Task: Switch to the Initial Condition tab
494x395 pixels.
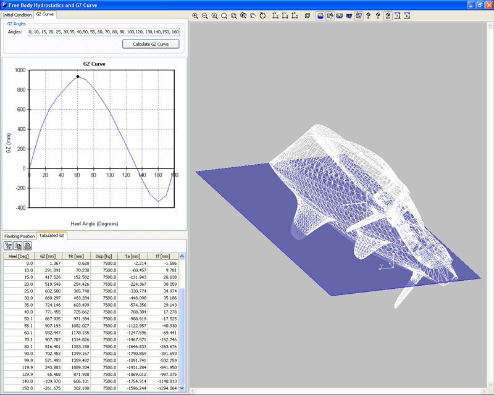Action: 17,14
